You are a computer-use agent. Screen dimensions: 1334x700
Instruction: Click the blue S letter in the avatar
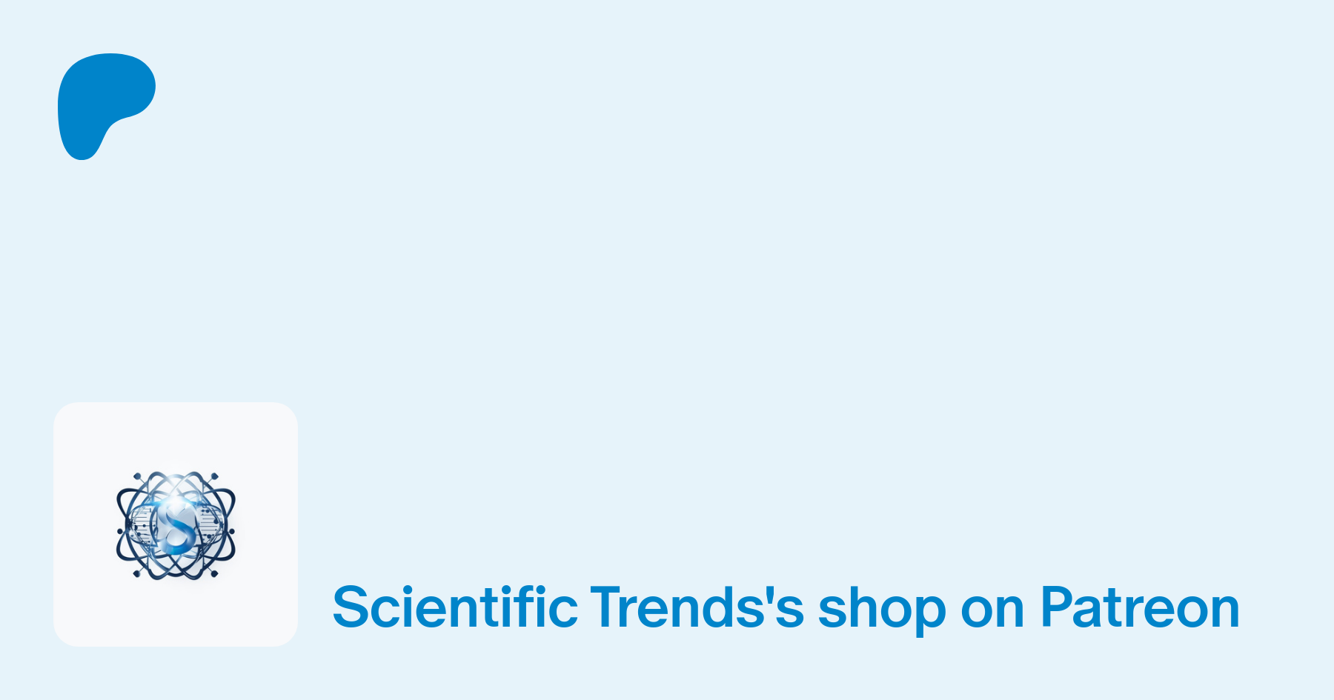tap(176, 528)
